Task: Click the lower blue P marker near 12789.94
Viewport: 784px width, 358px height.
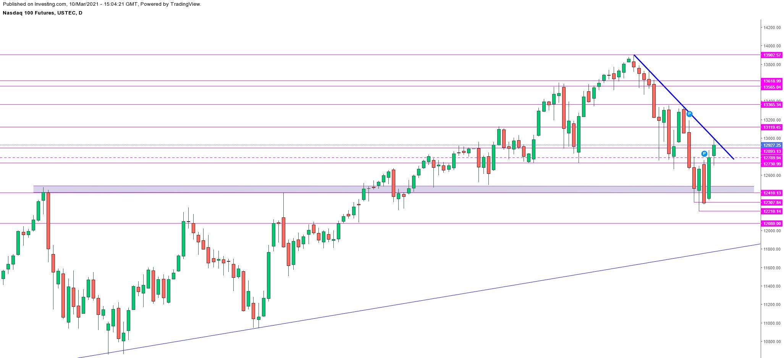Action: pos(704,154)
